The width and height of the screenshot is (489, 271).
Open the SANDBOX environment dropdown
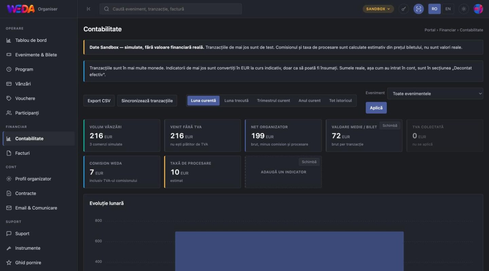tap(378, 9)
